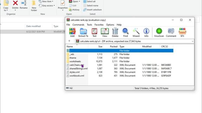Open the Options menu
This screenshot has height=113, width=202.
coord(110,25)
